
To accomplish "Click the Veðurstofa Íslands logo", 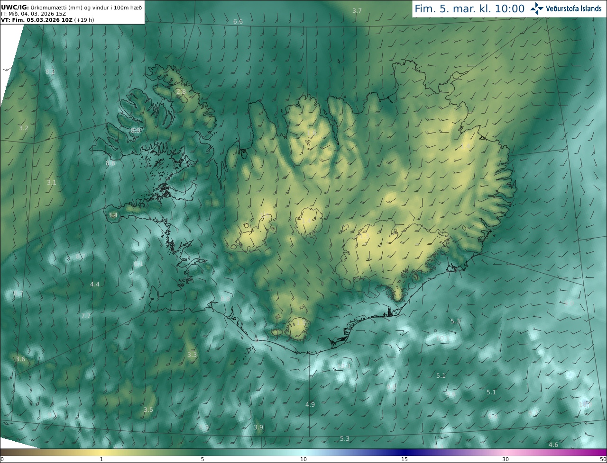I will point(566,9).
